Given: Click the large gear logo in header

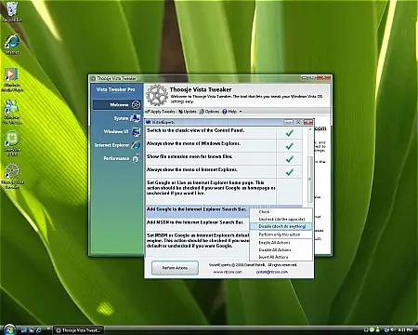Looking at the screenshot, I should pos(157,95).
